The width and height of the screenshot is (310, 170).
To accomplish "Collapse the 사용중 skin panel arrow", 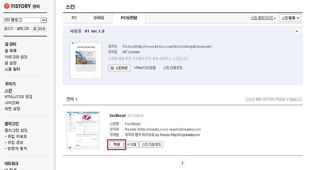I will click(x=297, y=31).
